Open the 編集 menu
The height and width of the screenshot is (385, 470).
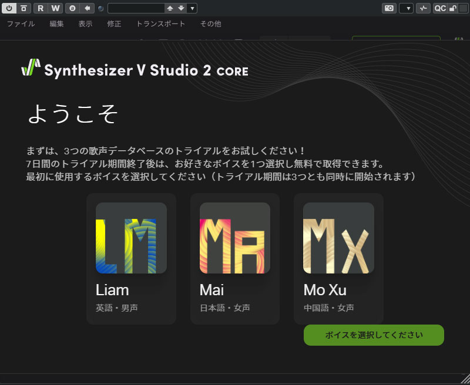pyautogui.click(x=56, y=23)
